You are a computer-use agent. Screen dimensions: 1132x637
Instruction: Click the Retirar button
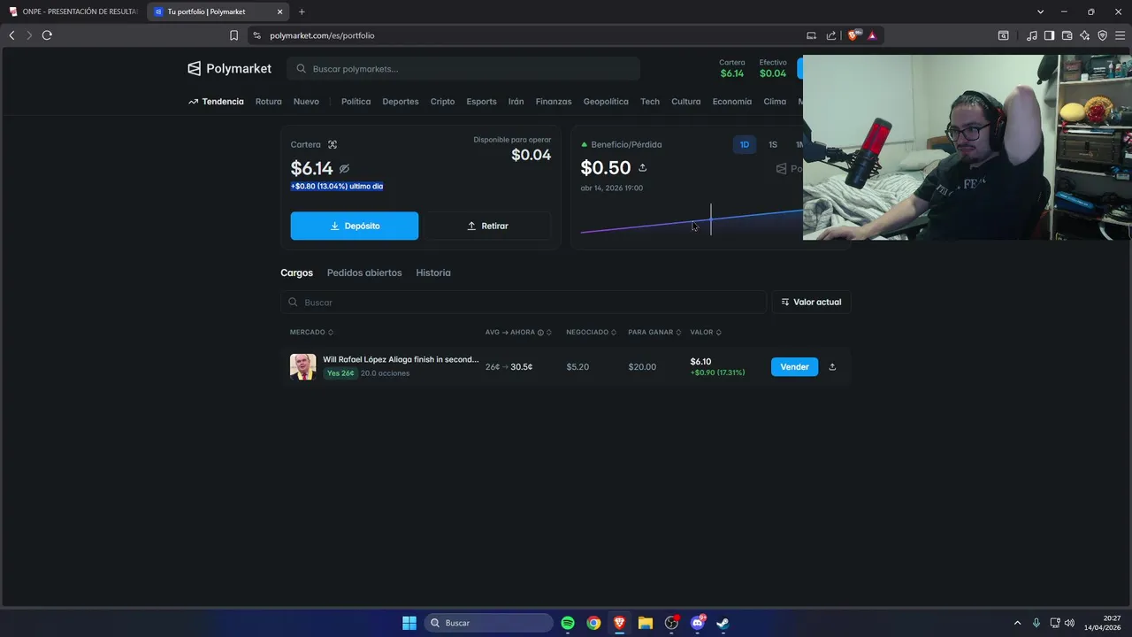pyautogui.click(x=487, y=226)
